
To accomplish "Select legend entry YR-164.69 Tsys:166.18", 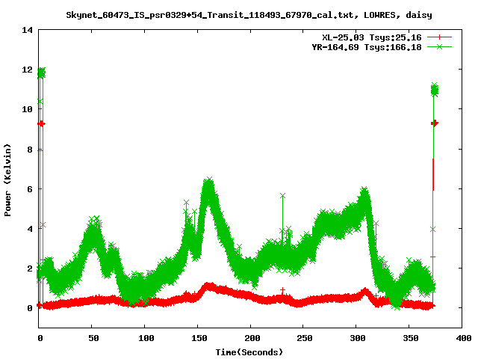I will [367, 47].
